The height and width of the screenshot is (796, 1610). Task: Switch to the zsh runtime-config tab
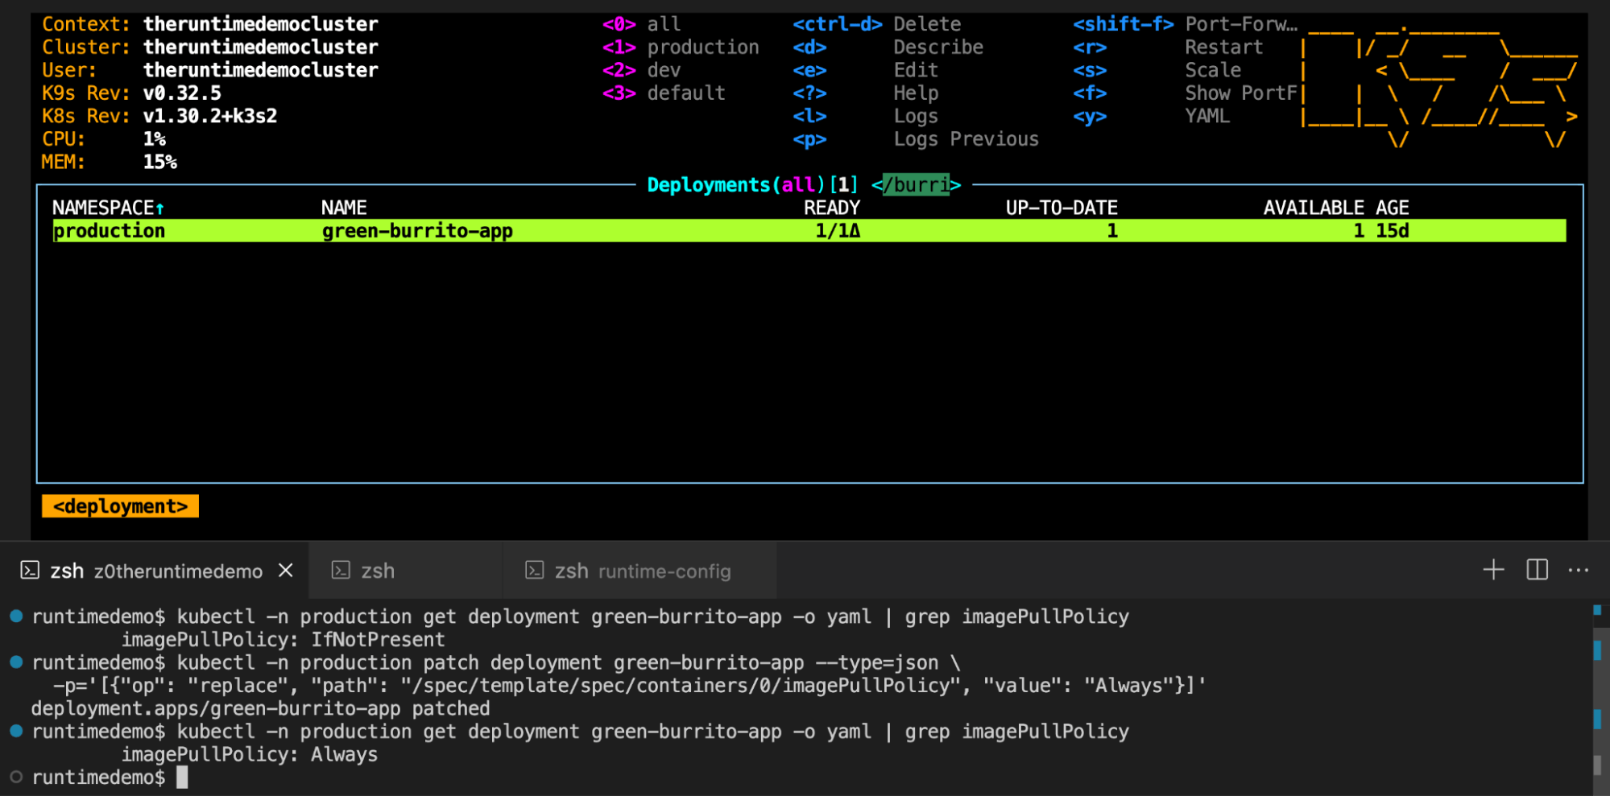pyautogui.click(x=639, y=571)
